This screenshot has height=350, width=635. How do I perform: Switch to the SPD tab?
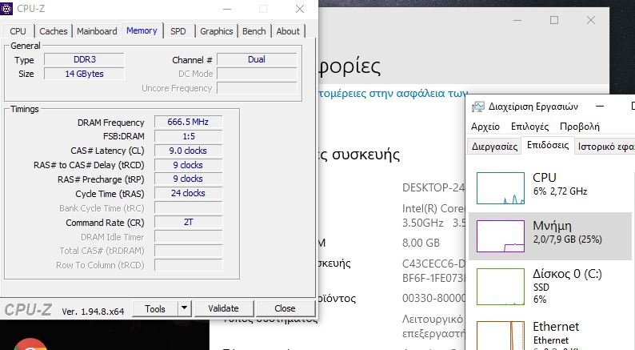pyautogui.click(x=178, y=31)
